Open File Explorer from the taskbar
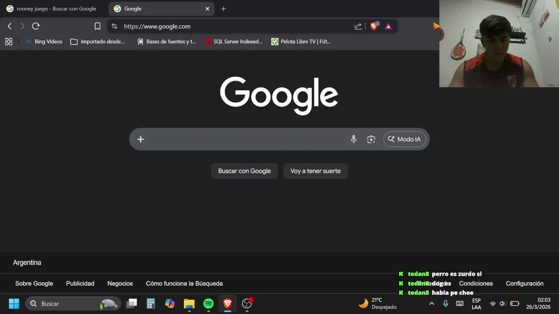 [189, 304]
